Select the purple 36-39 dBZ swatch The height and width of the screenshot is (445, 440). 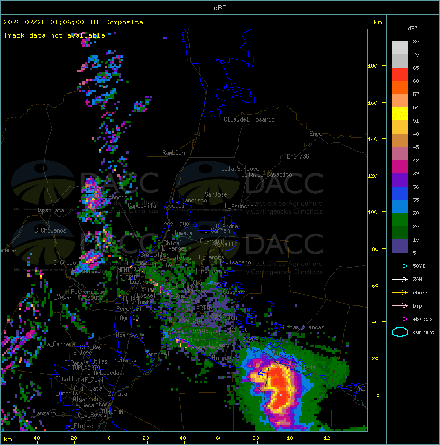pyautogui.click(x=400, y=180)
